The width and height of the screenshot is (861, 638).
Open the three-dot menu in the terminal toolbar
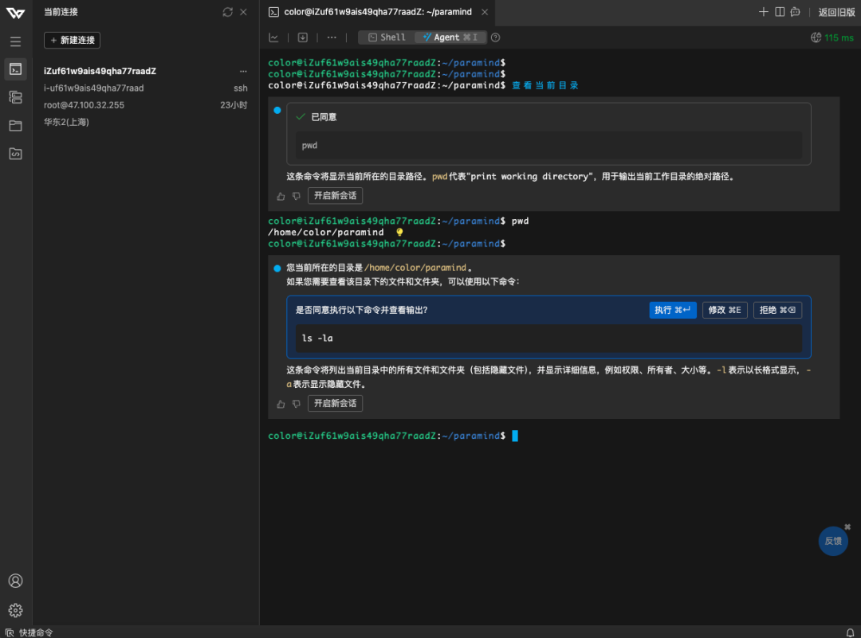point(332,37)
